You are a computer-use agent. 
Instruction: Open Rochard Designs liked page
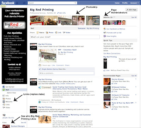18,126
